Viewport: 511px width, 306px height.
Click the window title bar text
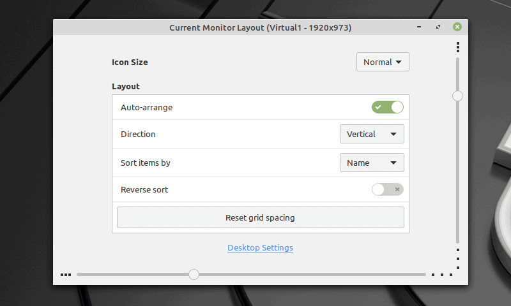[x=260, y=27]
